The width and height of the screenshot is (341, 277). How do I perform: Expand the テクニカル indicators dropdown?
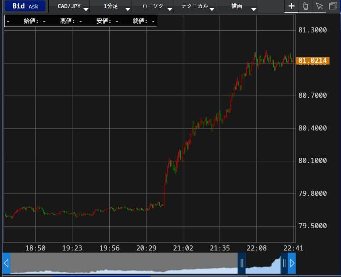tap(195, 6)
